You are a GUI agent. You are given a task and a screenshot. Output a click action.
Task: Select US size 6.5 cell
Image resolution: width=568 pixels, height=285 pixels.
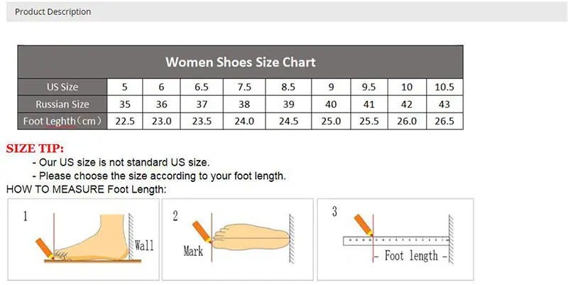pos(201,87)
